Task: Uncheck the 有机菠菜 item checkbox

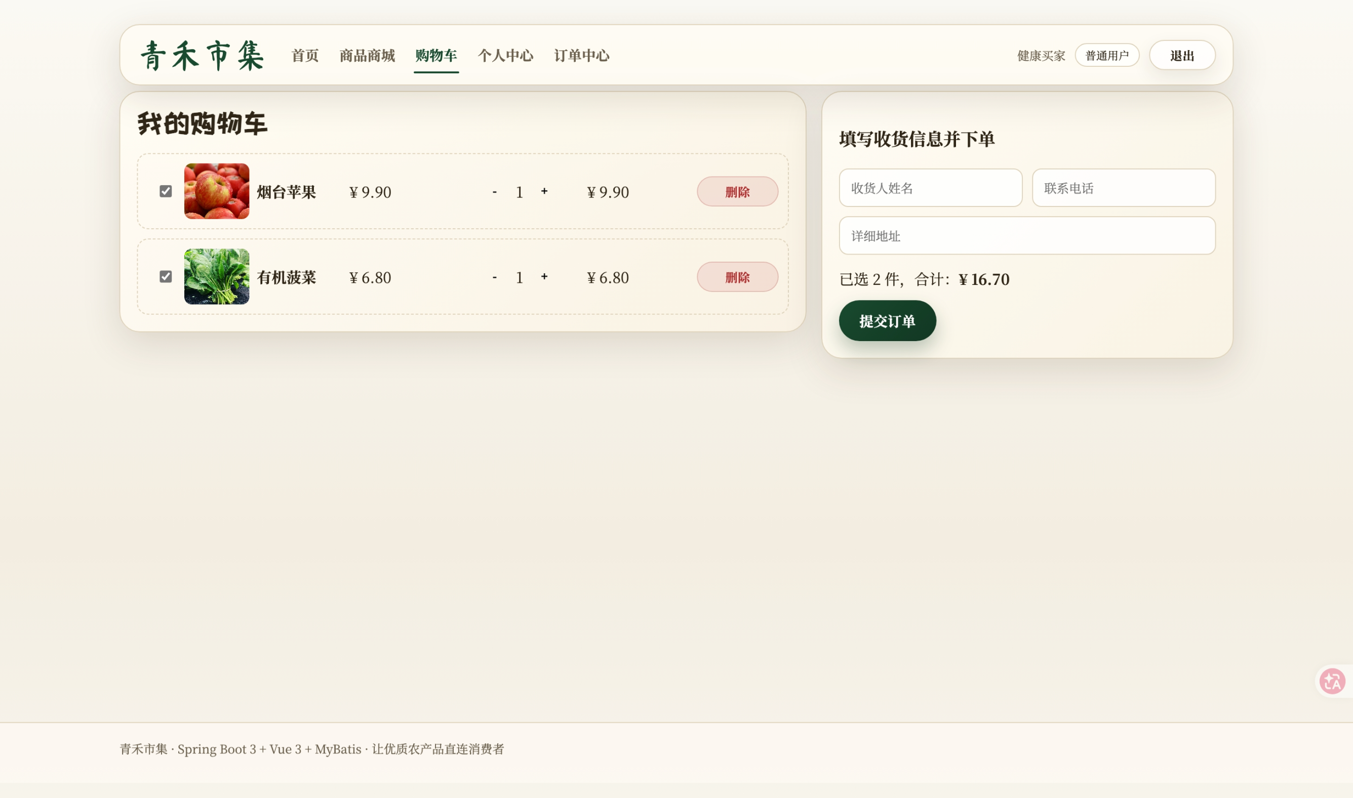Action: coord(166,277)
